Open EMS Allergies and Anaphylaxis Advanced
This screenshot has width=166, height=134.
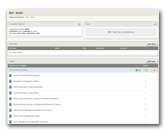[31, 122]
